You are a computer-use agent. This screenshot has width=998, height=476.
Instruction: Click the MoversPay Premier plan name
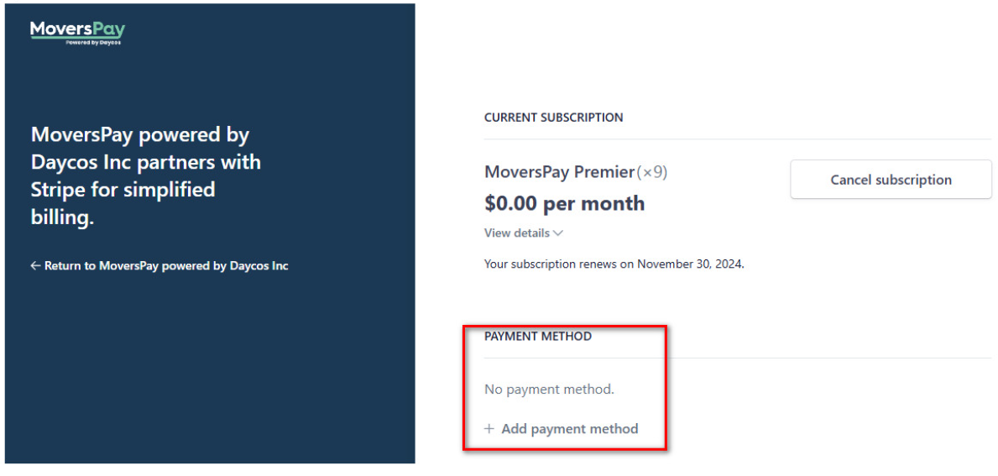click(560, 172)
